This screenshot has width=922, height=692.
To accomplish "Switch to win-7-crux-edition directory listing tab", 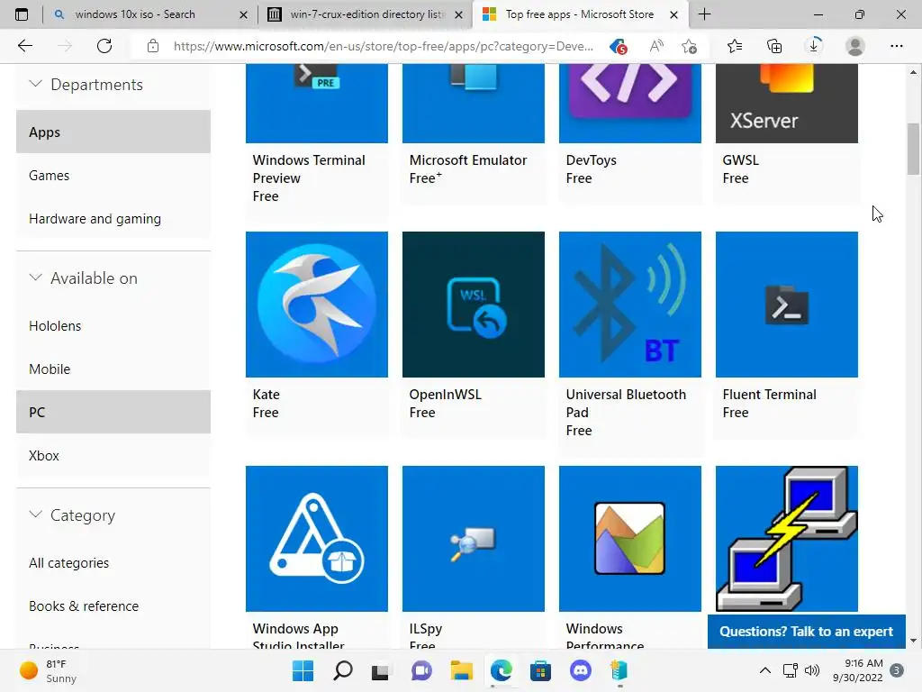I will pos(365,14).
